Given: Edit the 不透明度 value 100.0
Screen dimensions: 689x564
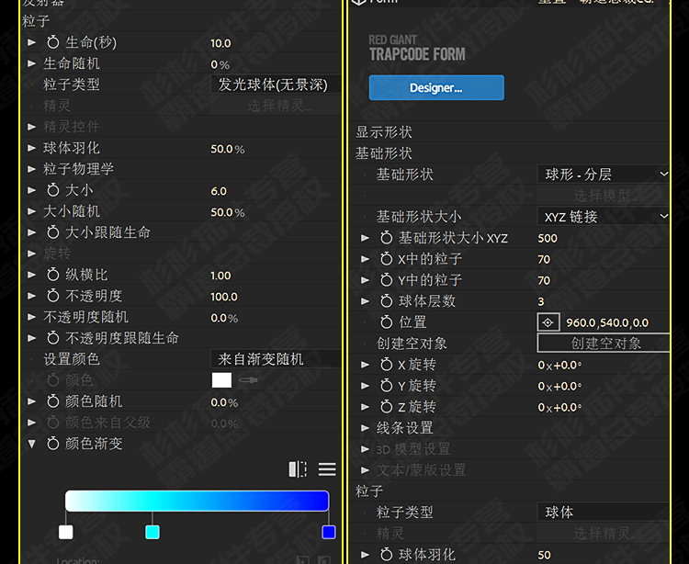Looking at the screenshot, I should [224, 297].
